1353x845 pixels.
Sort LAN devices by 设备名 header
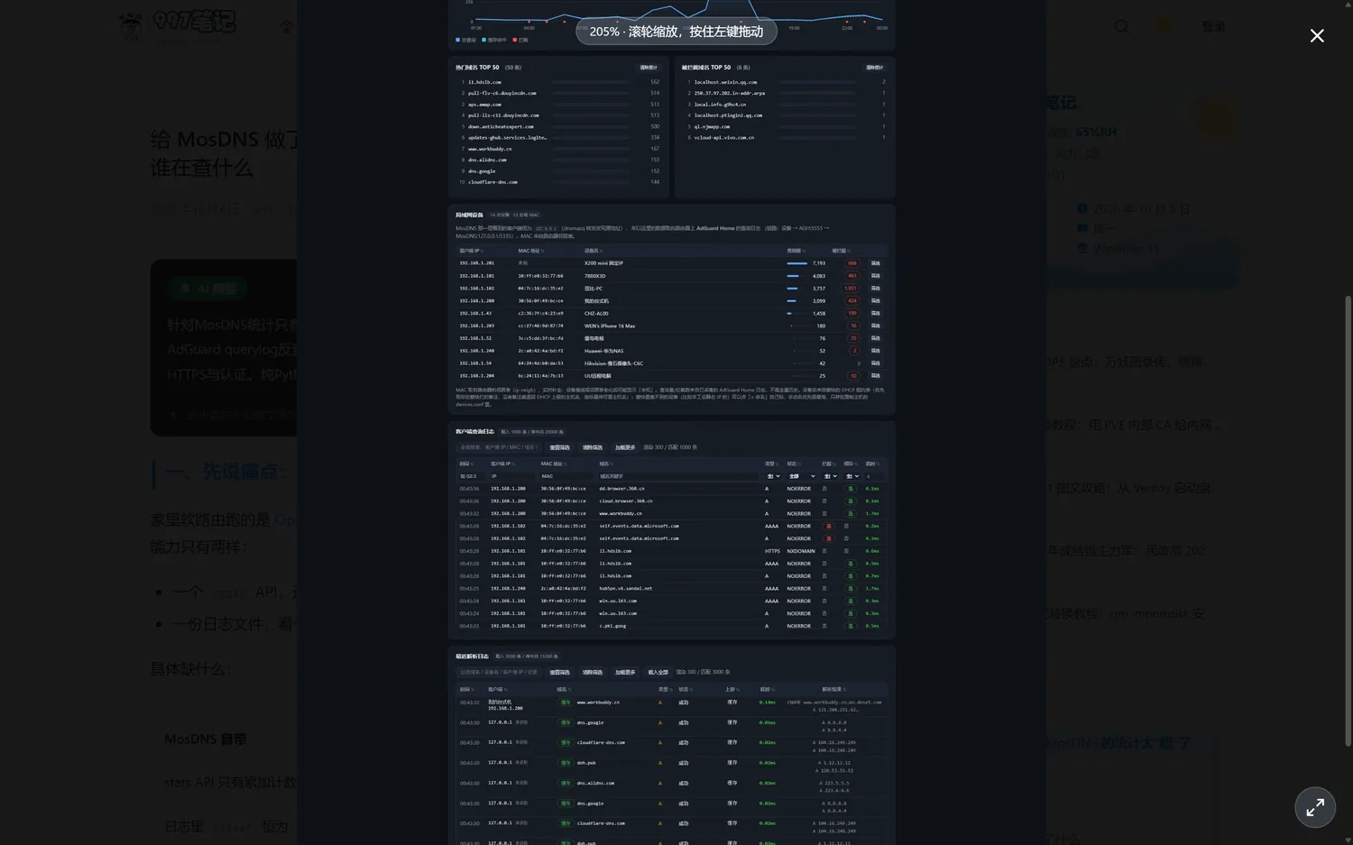tap(594, 251)
